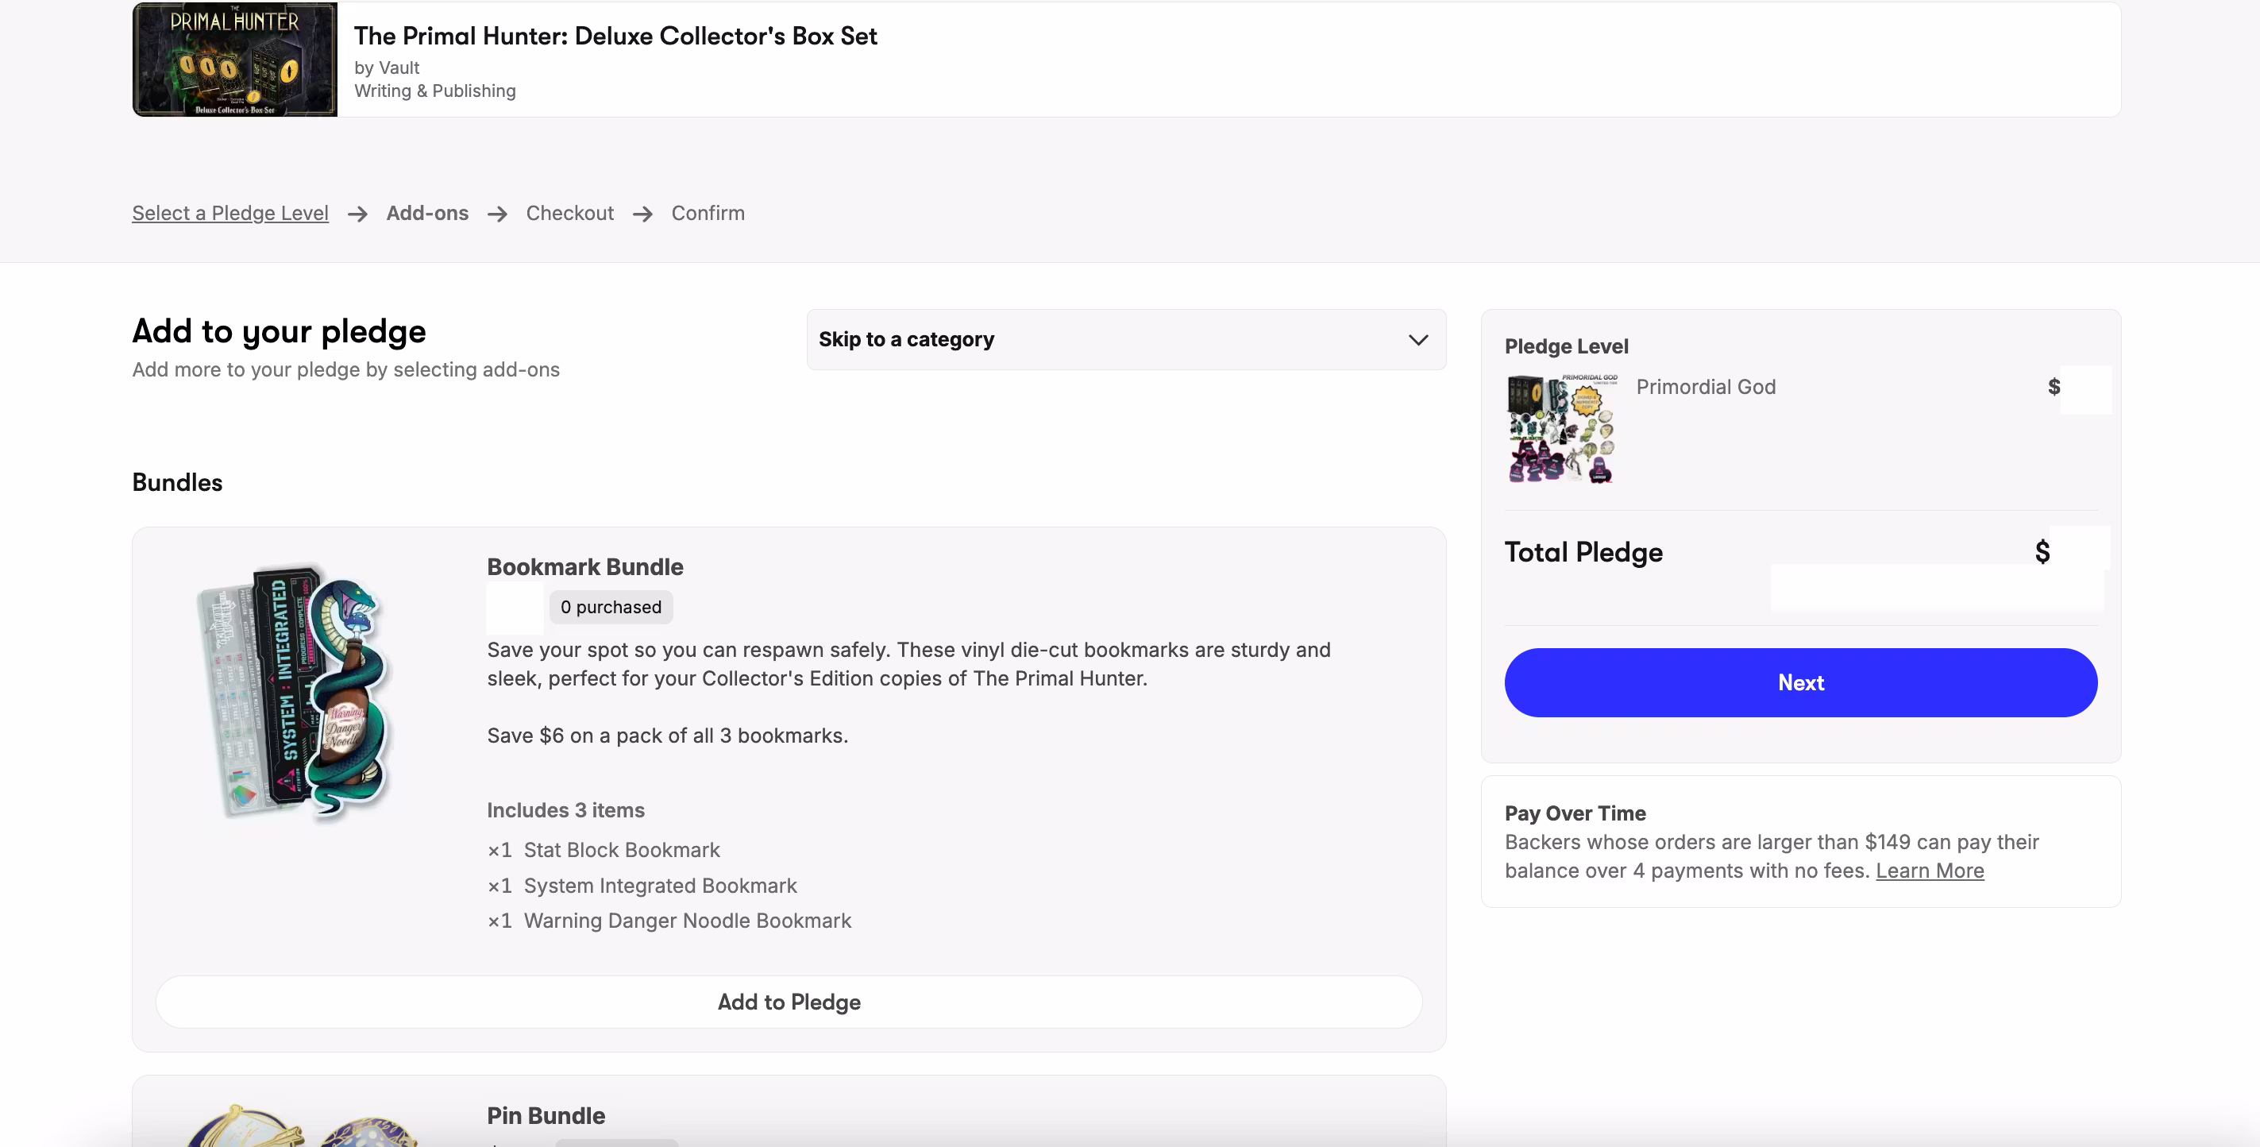Jump to the Checkout step
Viewport: 2260px width, 1147px height.
[569, 213]
